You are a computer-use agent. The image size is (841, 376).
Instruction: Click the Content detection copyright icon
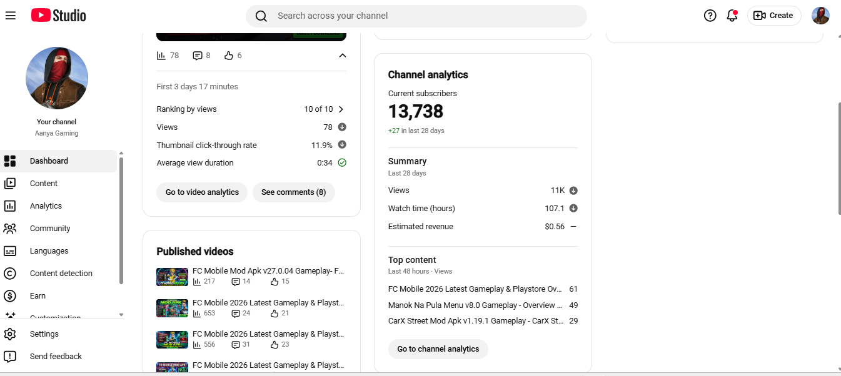[x=10, y=274]
